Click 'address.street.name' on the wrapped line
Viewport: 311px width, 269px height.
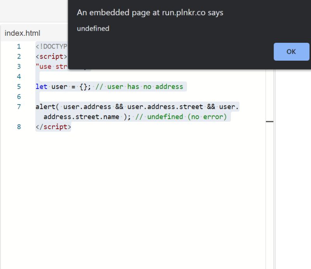81,117
